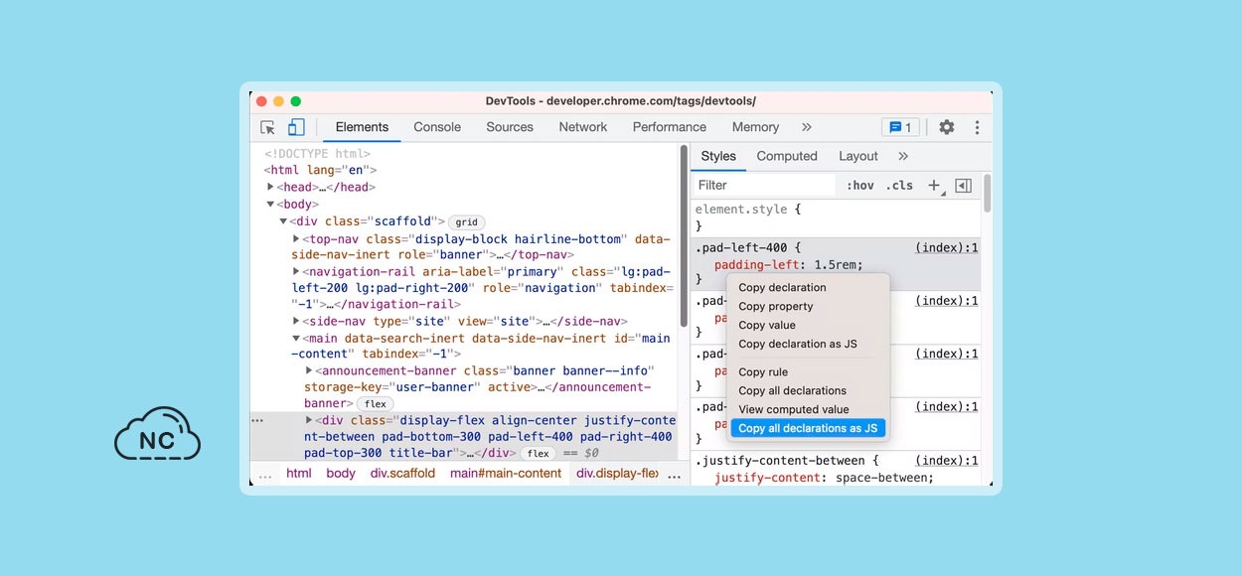
Task: Click the grid badge on div scaffold
Action: tap(467, 222)
